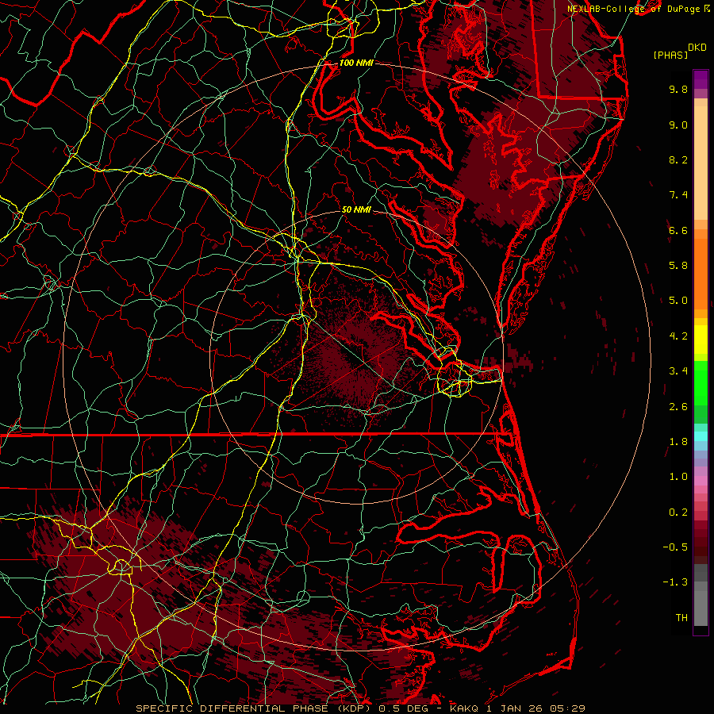Image resolution: width=714 pixels, height=714 pixels.
Task: Click the 8.2 legend value
Action: click(x=678, y=159)
